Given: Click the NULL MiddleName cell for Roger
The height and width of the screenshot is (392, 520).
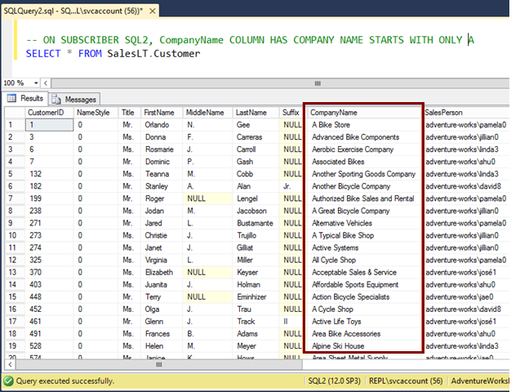Looking at the screenshot, I should click(x=196, y=198).
